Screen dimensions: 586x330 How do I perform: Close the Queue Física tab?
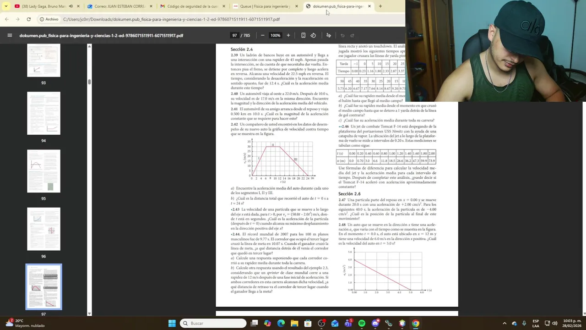click(297, 6)
